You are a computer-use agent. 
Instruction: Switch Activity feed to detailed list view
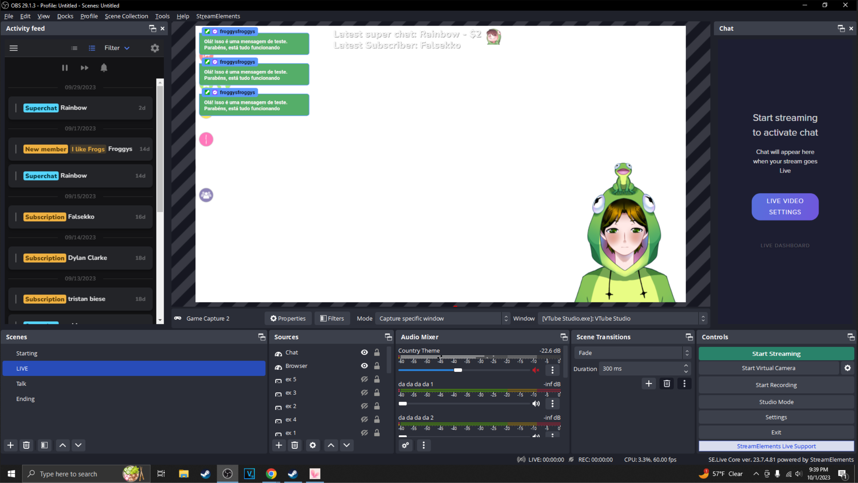click(x=92, y=48)
